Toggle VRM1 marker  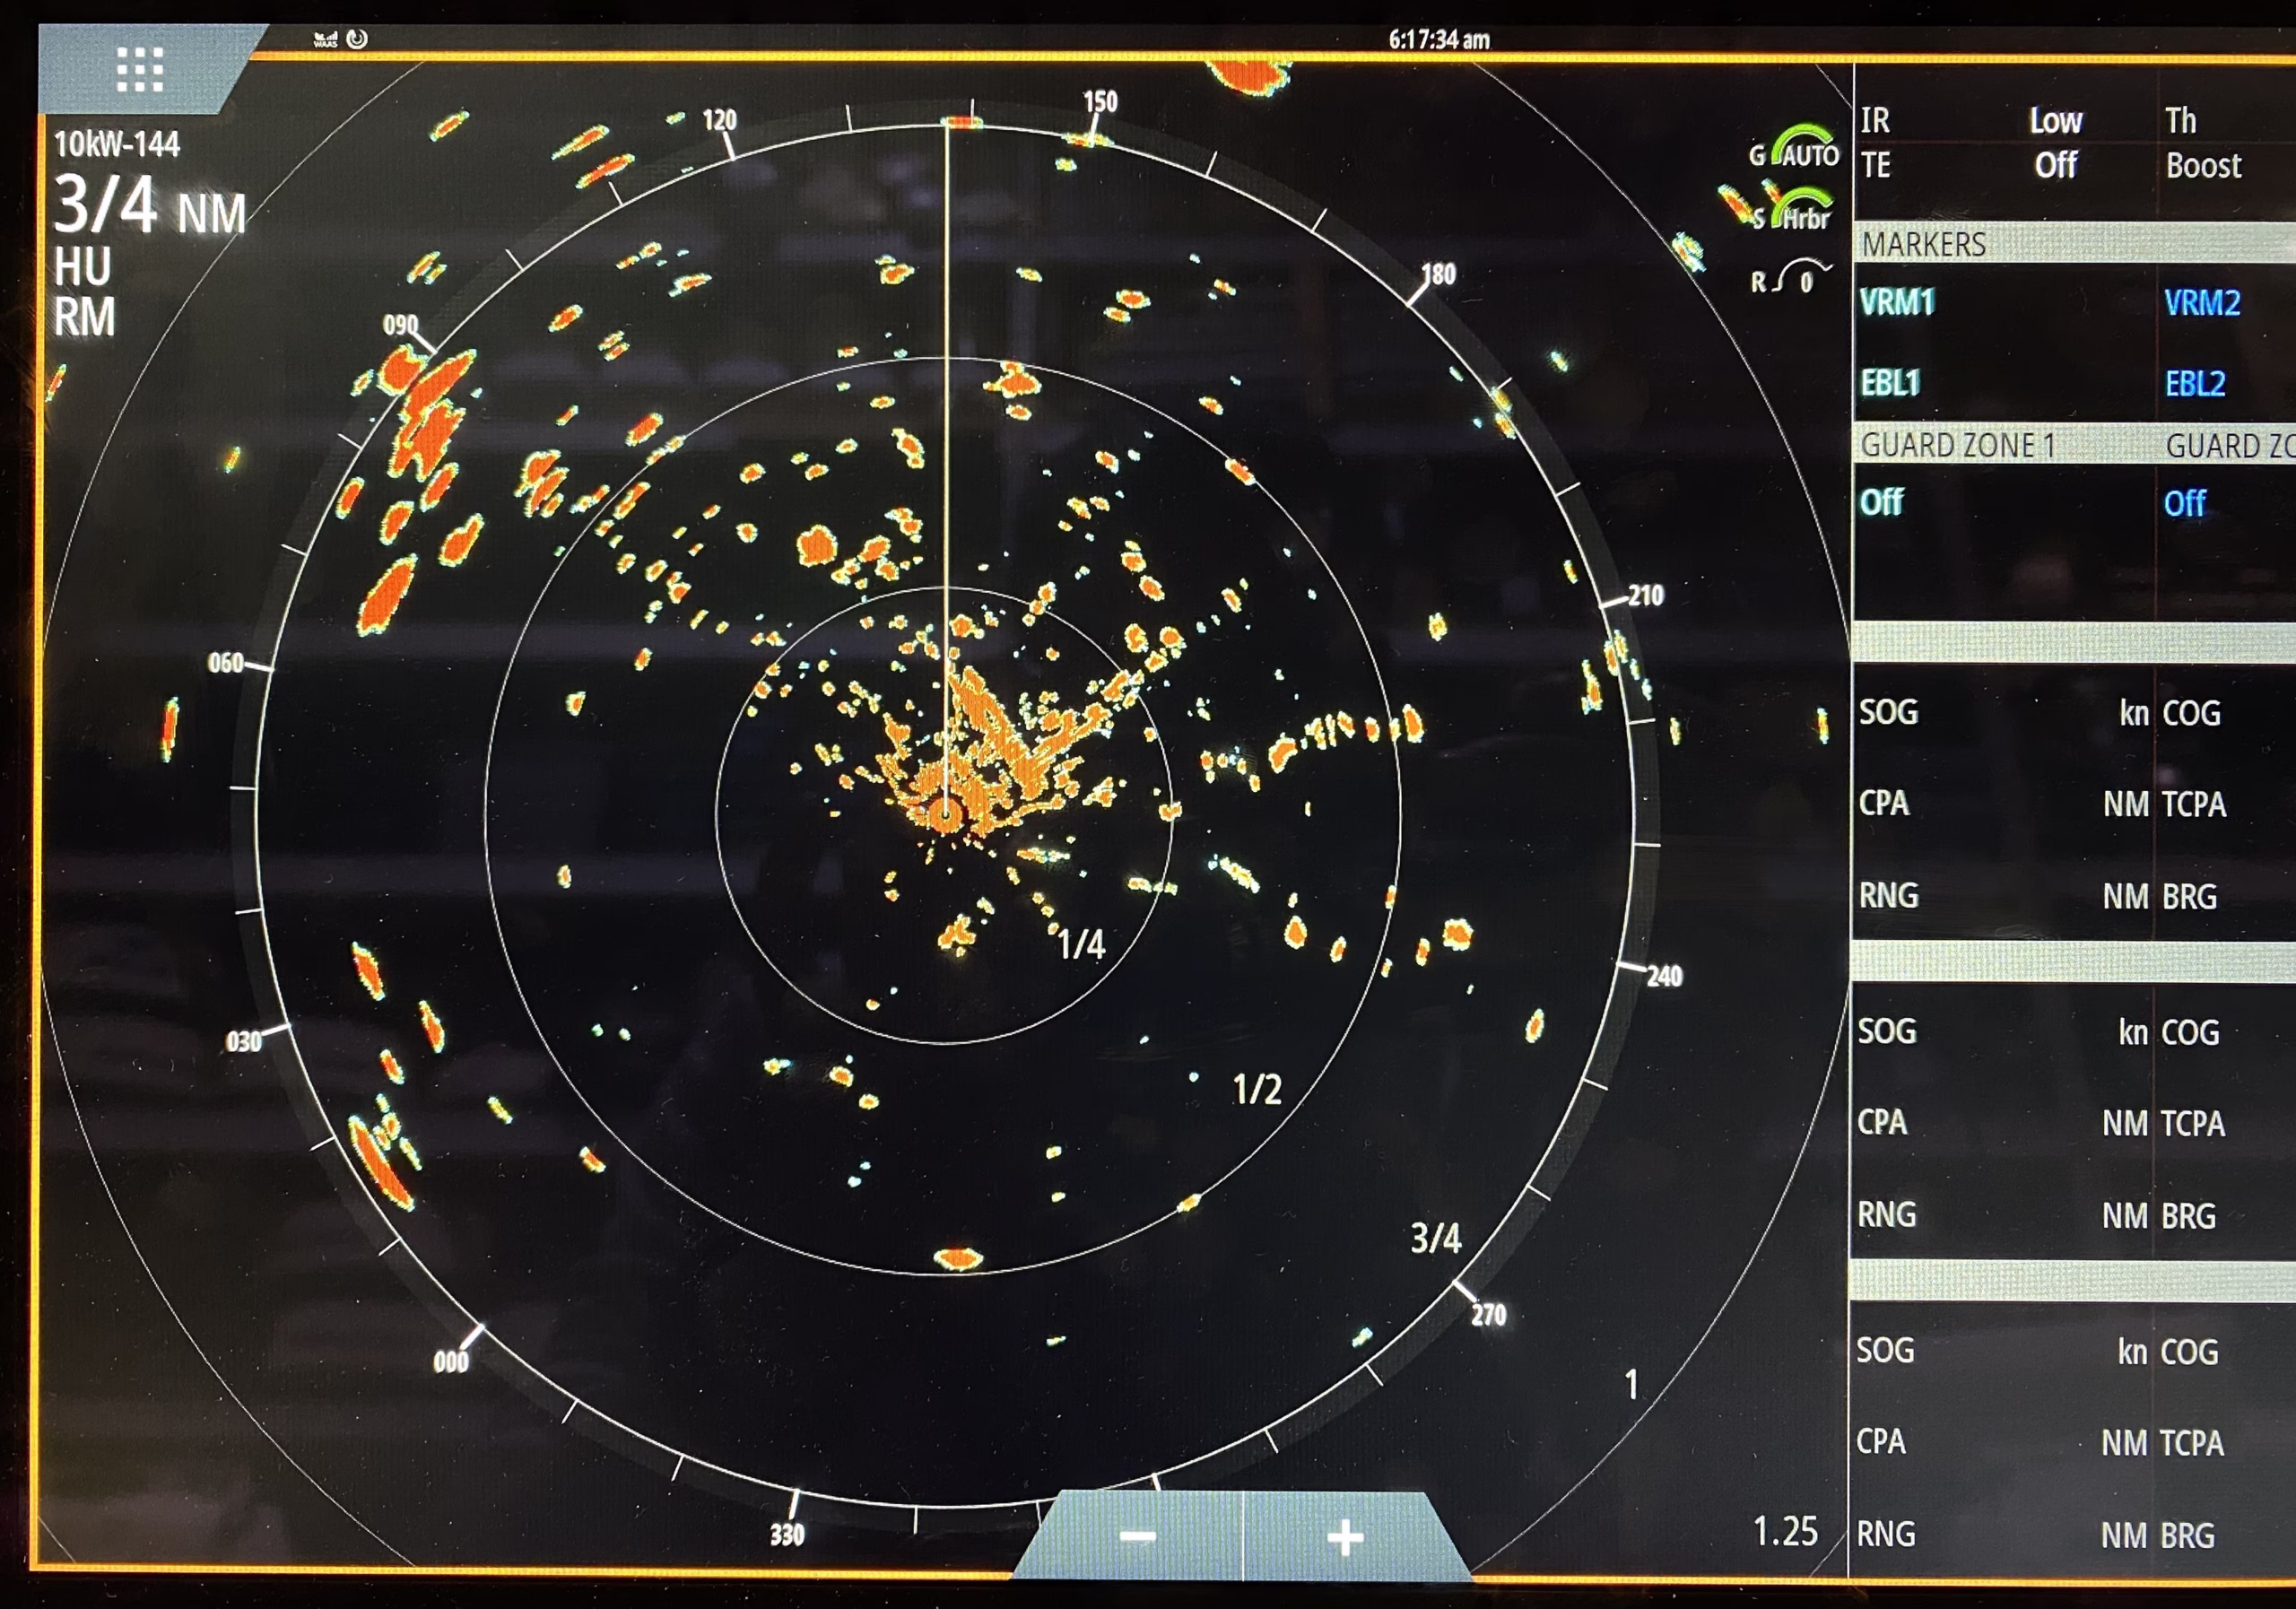(x=1897, y=301)
